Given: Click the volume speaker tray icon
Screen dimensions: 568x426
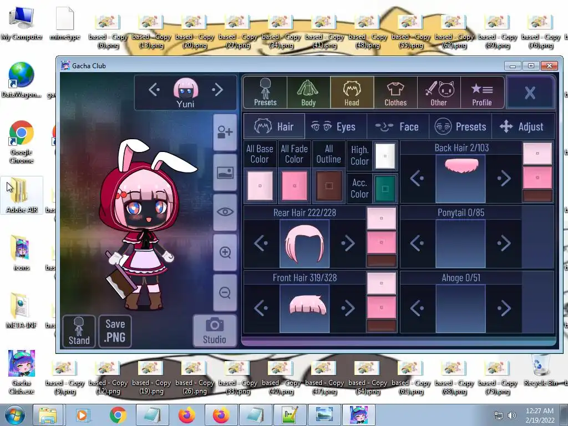Looking at the screenshot, I should point(512,415).
